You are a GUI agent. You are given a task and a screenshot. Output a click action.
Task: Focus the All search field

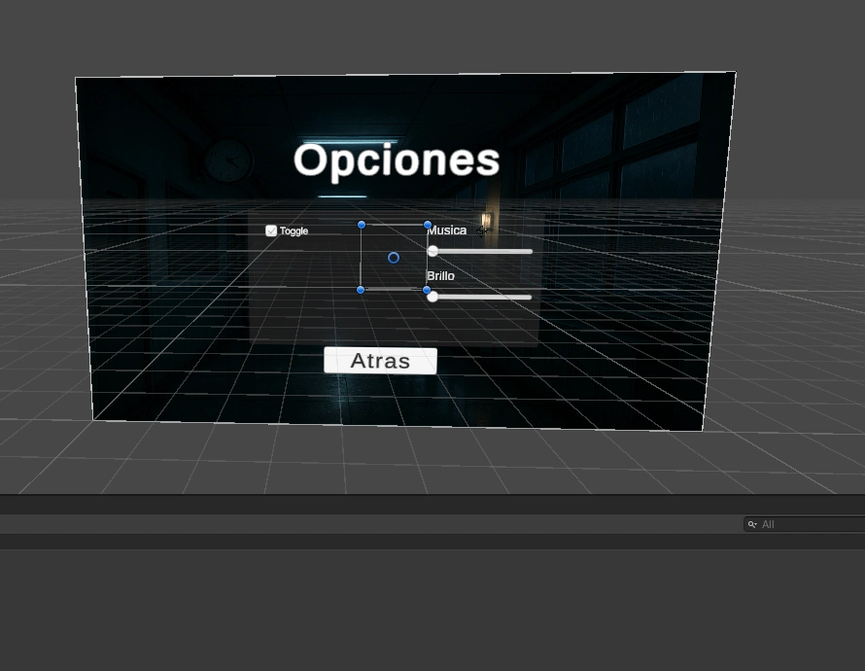point(805,524)
